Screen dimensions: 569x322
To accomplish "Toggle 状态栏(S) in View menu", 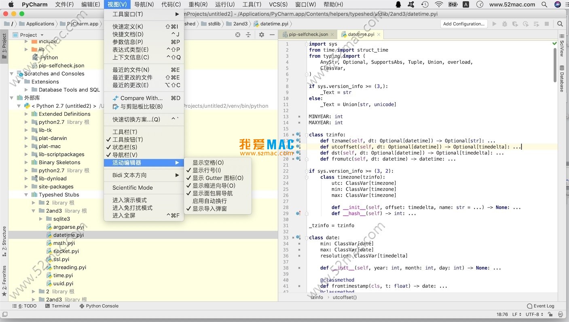I will pyautogui.click(x=144, y=147).
